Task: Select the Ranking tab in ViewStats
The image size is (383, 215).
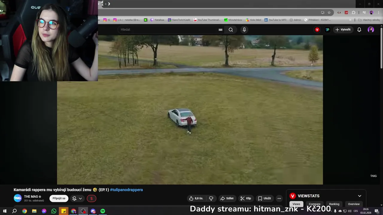Action: pyautogui.click(x=334, y=204)
